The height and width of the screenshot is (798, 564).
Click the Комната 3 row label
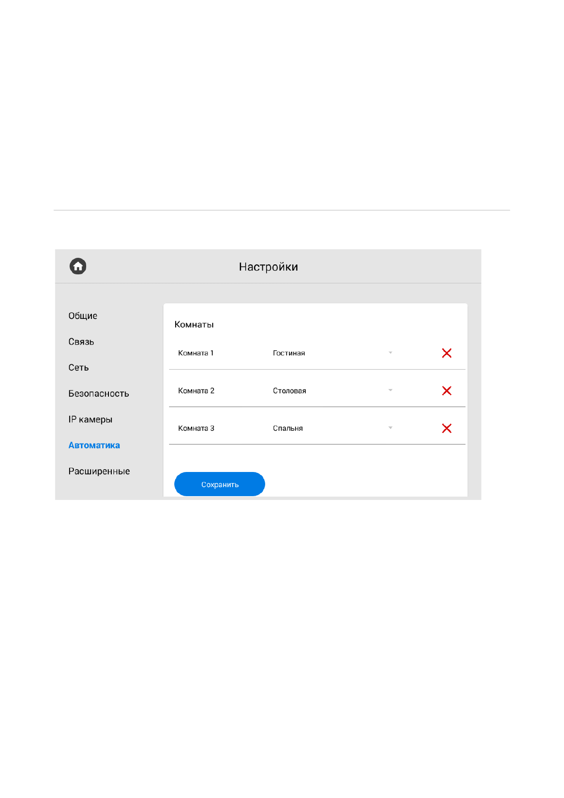tap(196, 428)
